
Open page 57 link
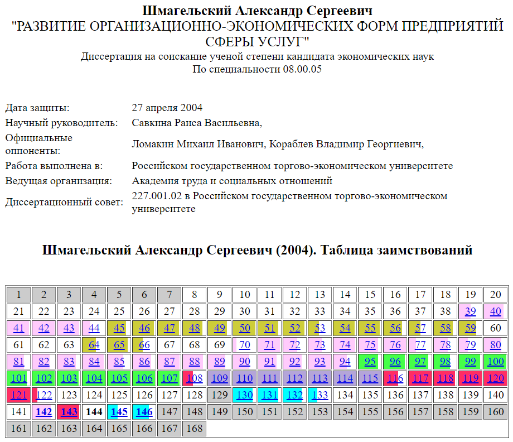click(x=420, y=328)
